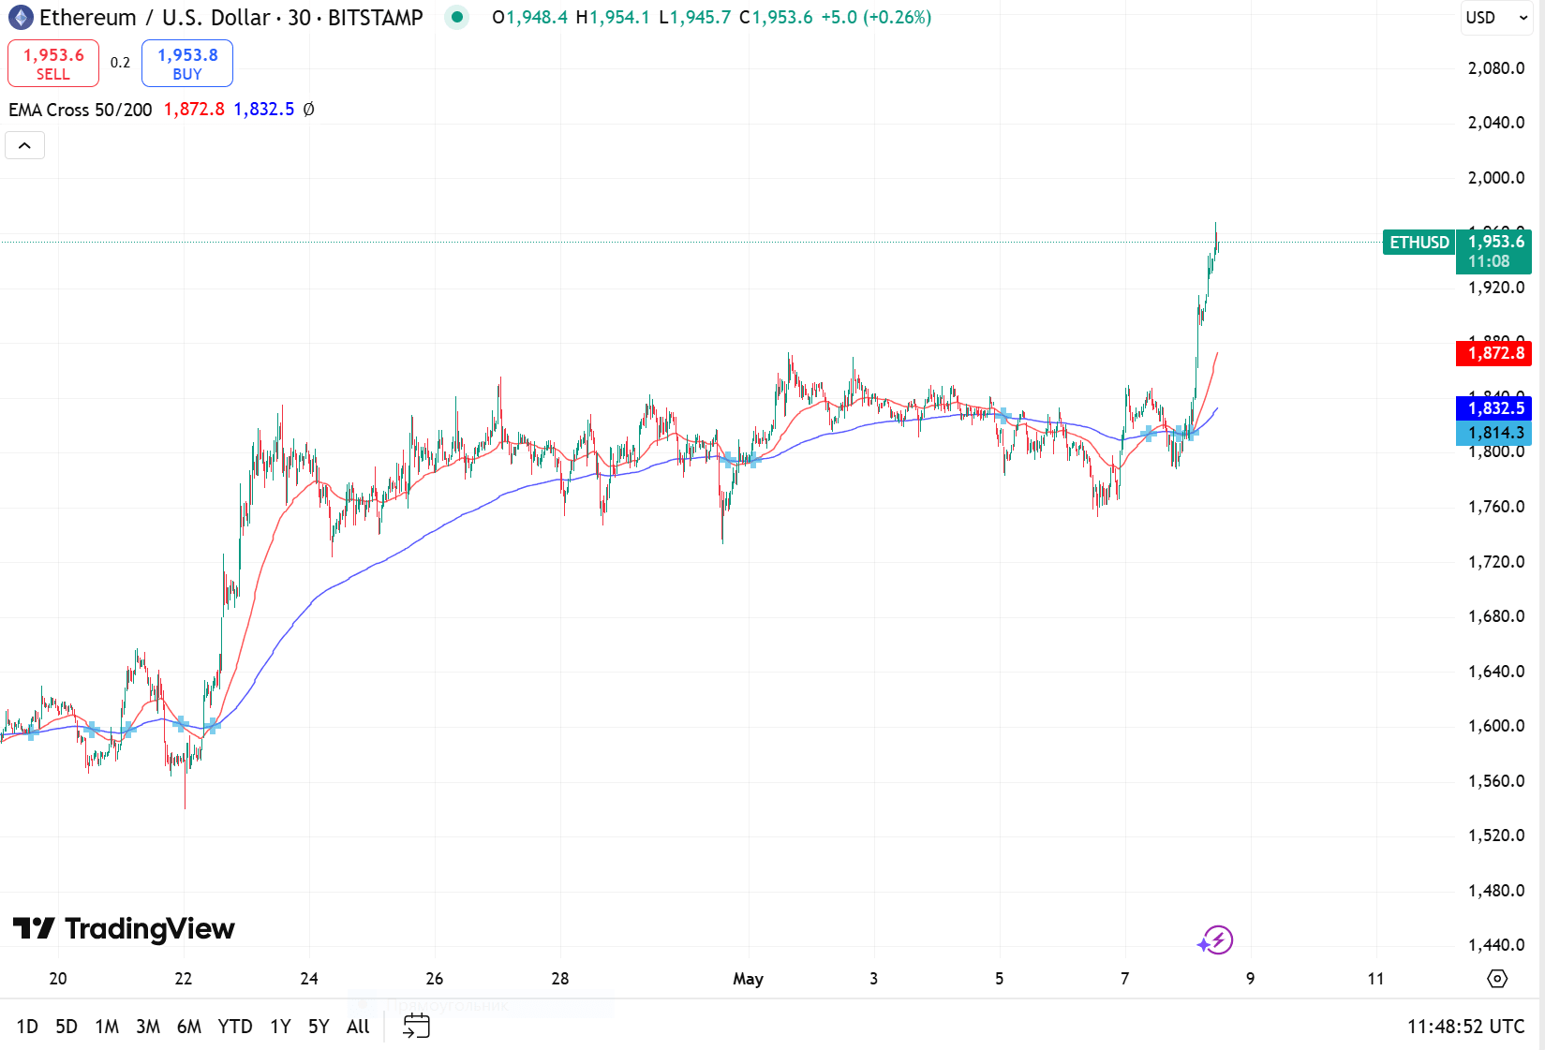Click the Ethereum / U.S. Dollar symbol title
Viewport: 1545px width, 1050px height.
click(x=155, y=18)
